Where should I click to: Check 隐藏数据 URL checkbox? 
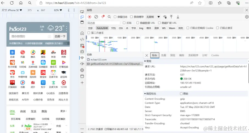pos(138,23)
